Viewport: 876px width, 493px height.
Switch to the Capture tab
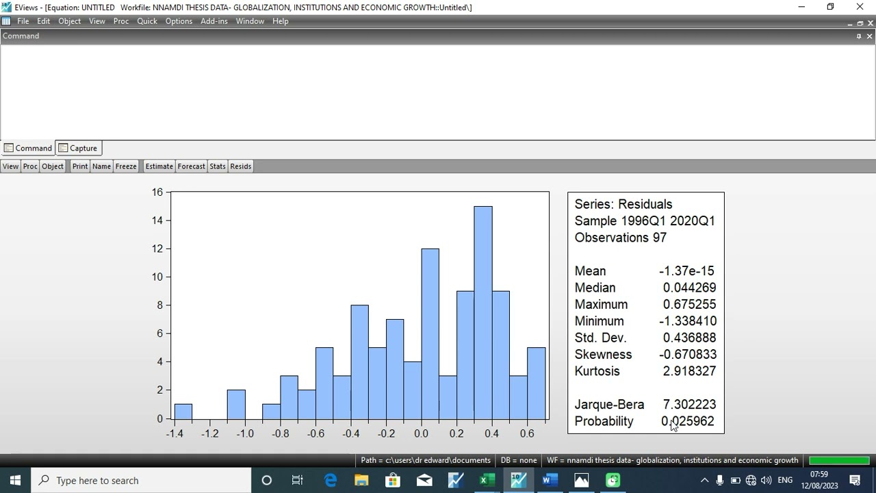click(x=78, y=148)
